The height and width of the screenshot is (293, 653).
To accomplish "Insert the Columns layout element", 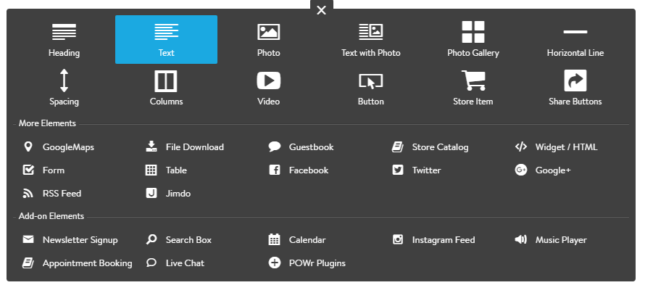I will (166, 88).
